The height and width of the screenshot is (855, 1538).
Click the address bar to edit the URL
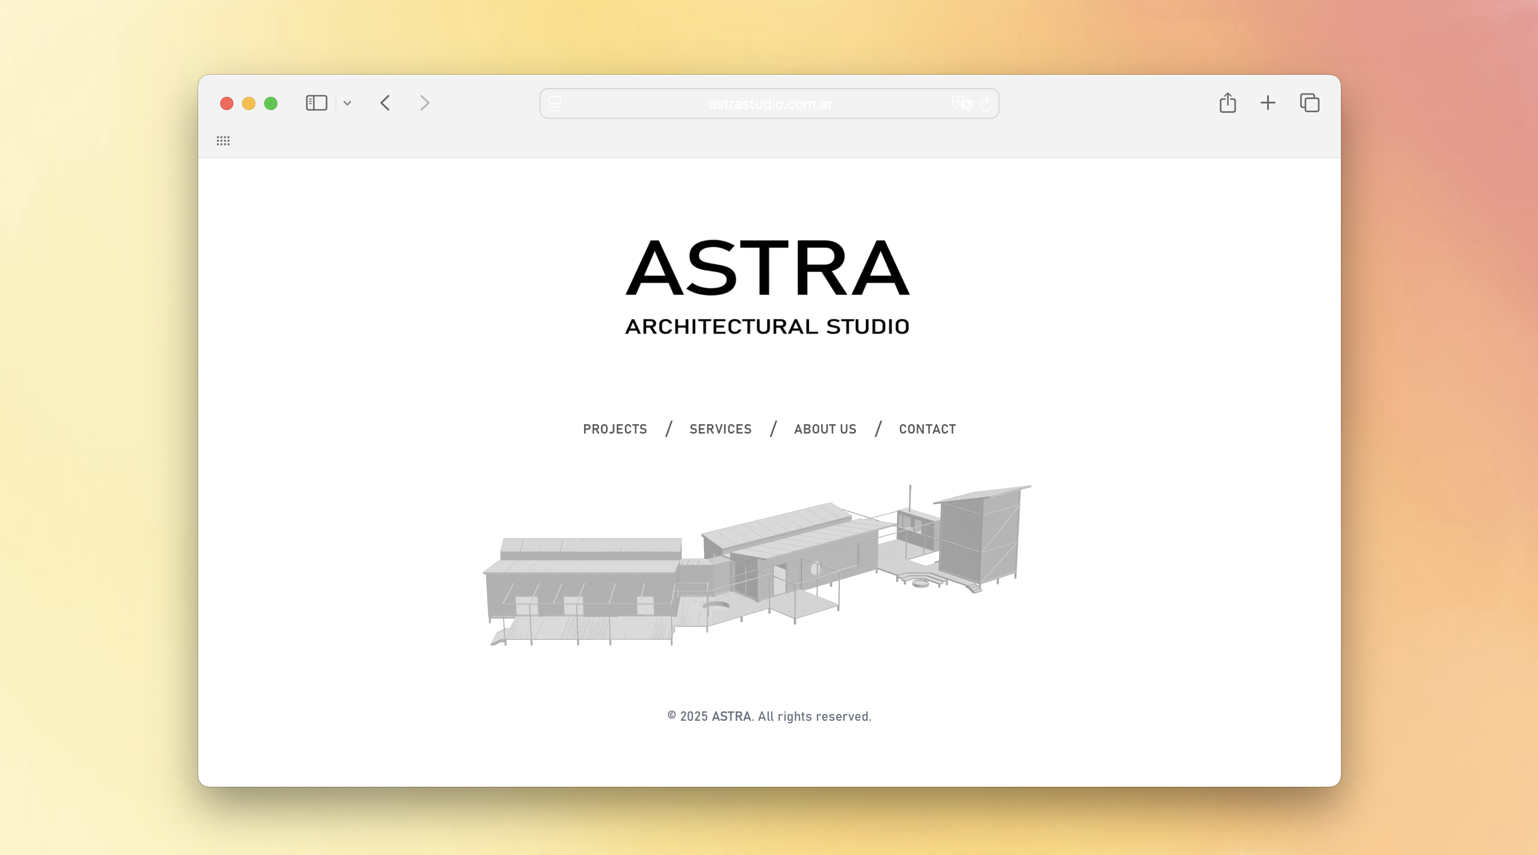click(769, 103)
